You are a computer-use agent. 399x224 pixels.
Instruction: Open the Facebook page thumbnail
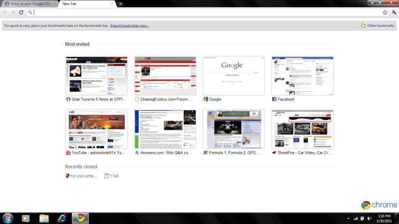[302, 76]
